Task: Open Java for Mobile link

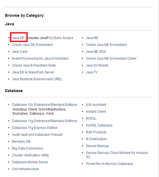Action: [97, 65]
